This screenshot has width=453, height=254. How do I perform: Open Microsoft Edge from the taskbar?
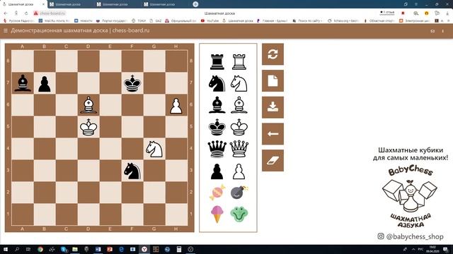pos(121,249)
